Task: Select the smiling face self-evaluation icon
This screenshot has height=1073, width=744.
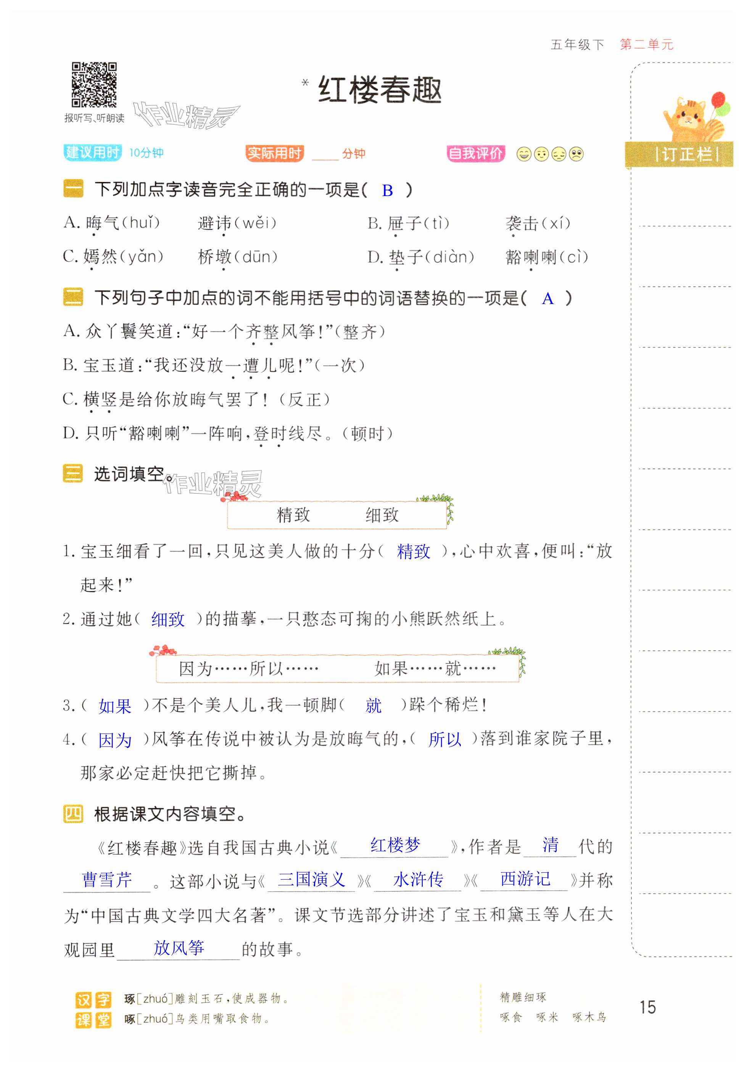Action: 541,154
